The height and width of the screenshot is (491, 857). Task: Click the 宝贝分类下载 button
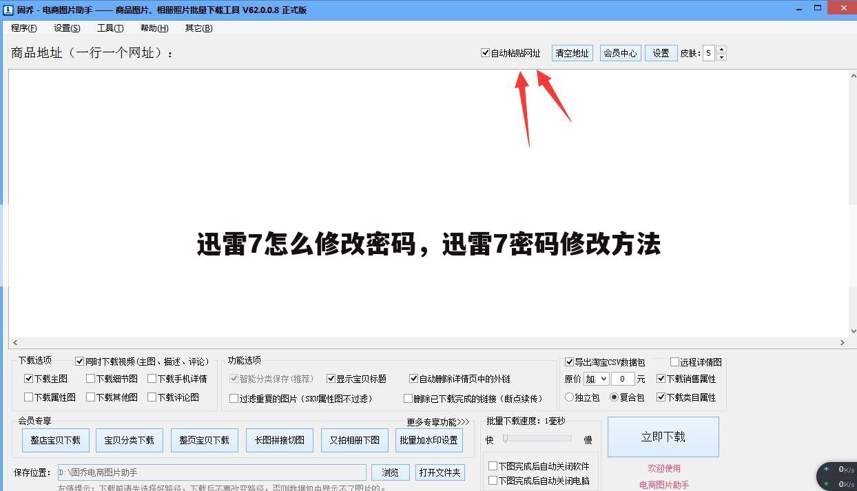coord(130,440)
